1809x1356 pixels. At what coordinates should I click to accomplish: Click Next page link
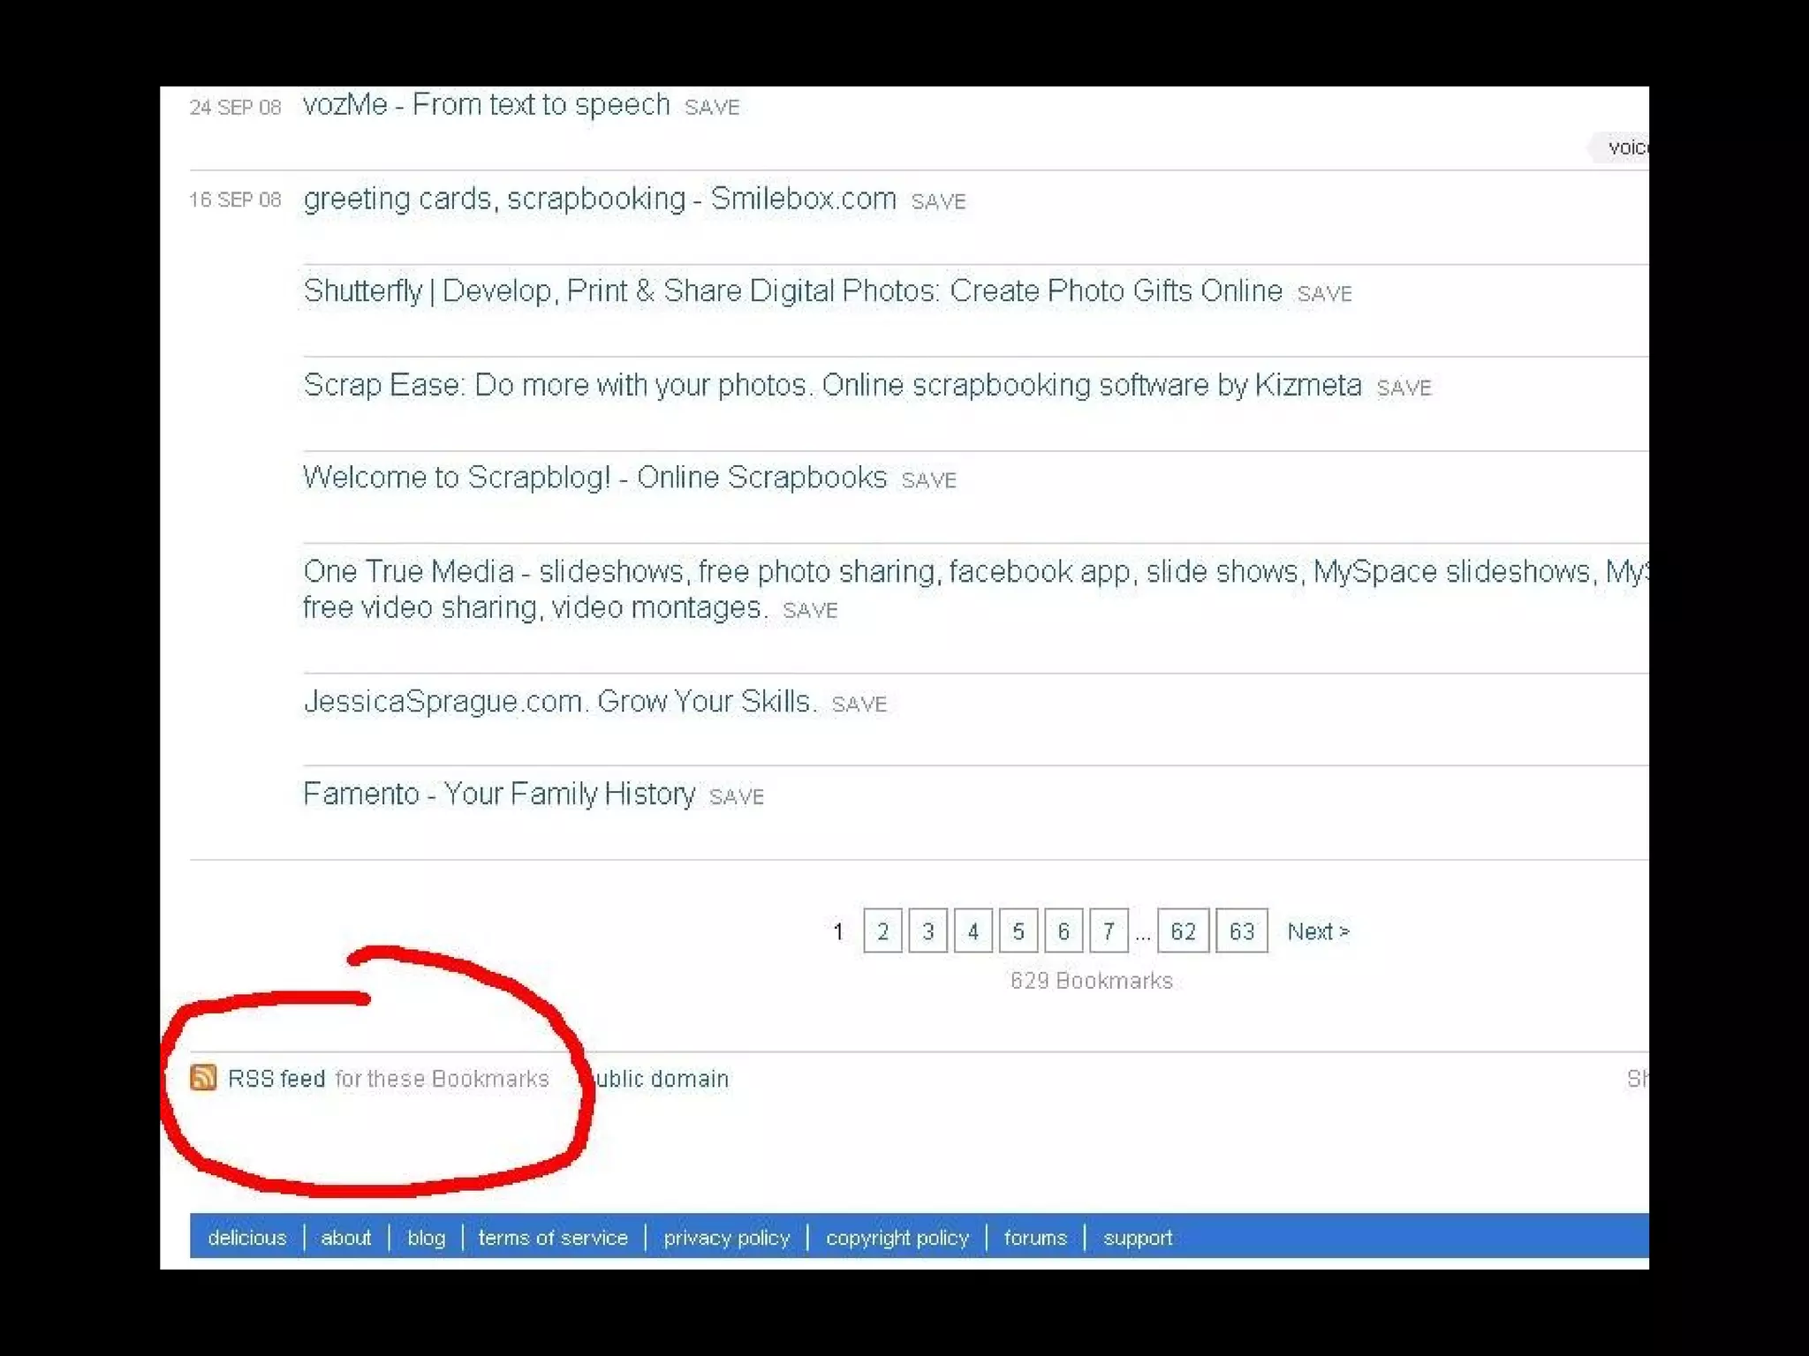pyautogui.click(x=1318, y=931)
